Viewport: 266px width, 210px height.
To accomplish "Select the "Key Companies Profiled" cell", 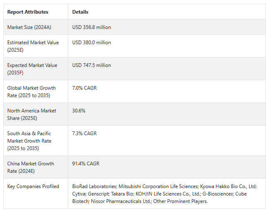I will coord(33,186).
